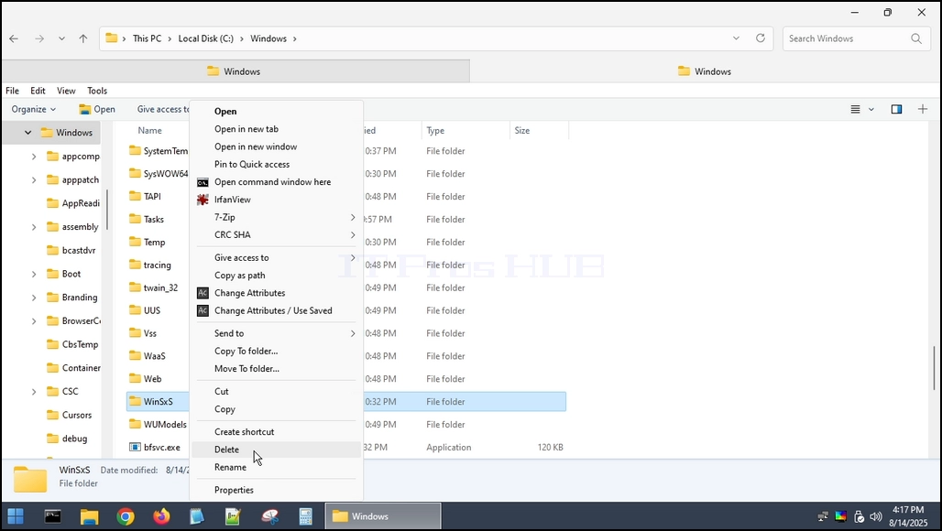Open the Edit menu

click(38, 91)
